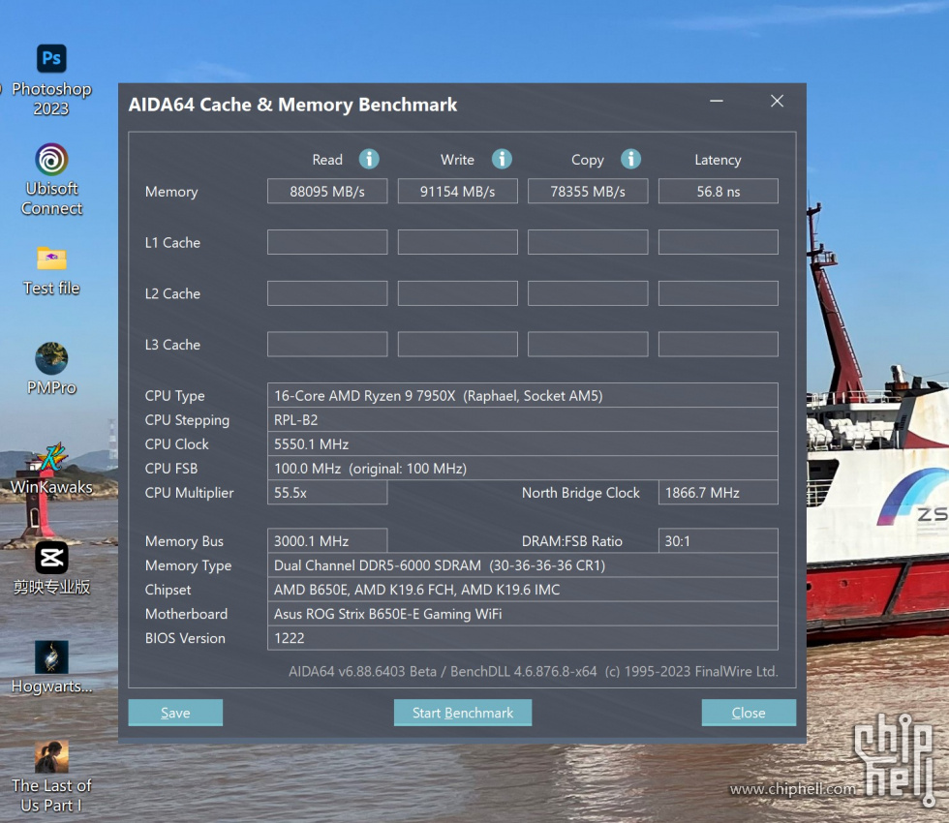
Task: Open the Ubisoft Connect desktop icon
Action: [51, 160]
